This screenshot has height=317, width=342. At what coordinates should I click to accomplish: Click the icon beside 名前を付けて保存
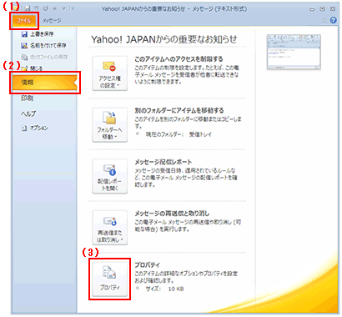(24, 45)
